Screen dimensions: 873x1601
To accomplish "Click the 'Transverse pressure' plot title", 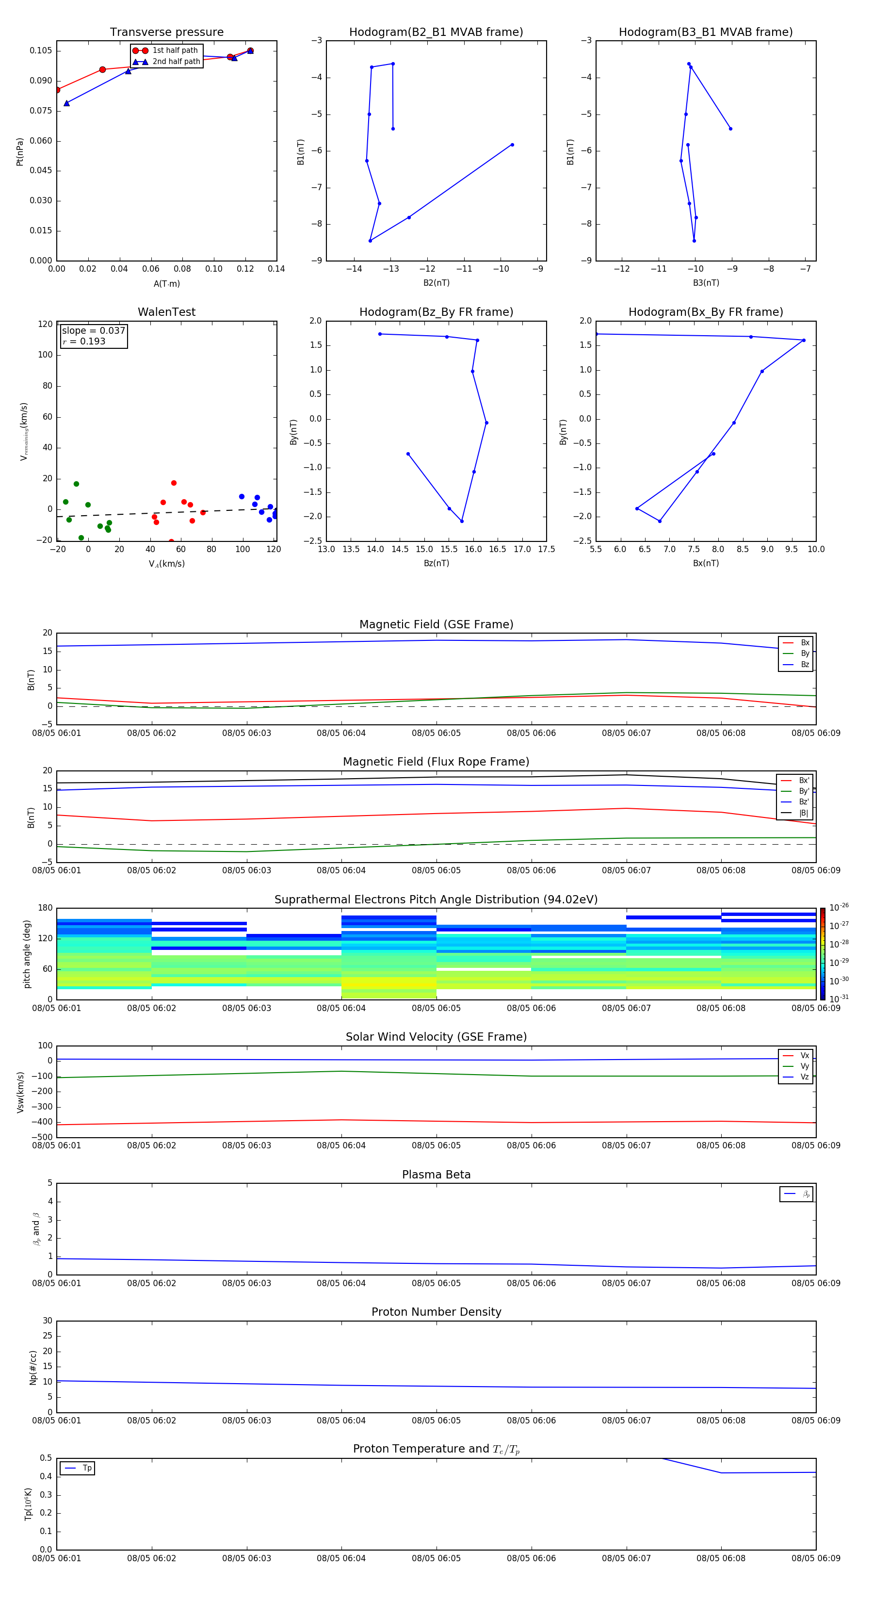I will pyautogui.click(x=166, y=33).
